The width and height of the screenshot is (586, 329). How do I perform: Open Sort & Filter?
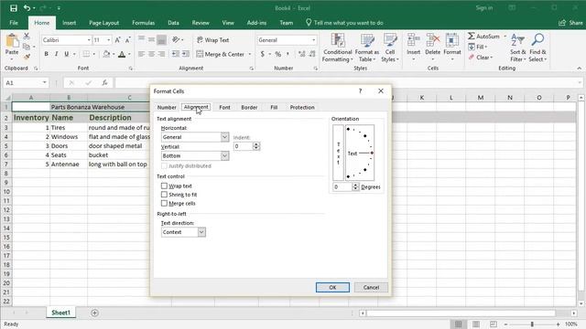click(518, 48)
